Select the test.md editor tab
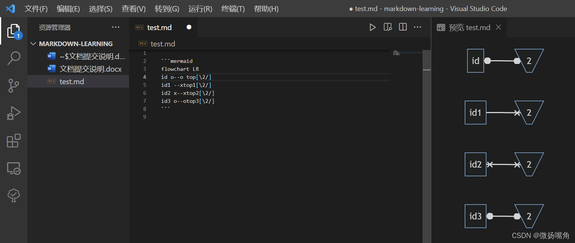Screen dimensions: 575x243 click(163, 27)
